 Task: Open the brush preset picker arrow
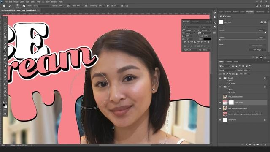[21, 6]
